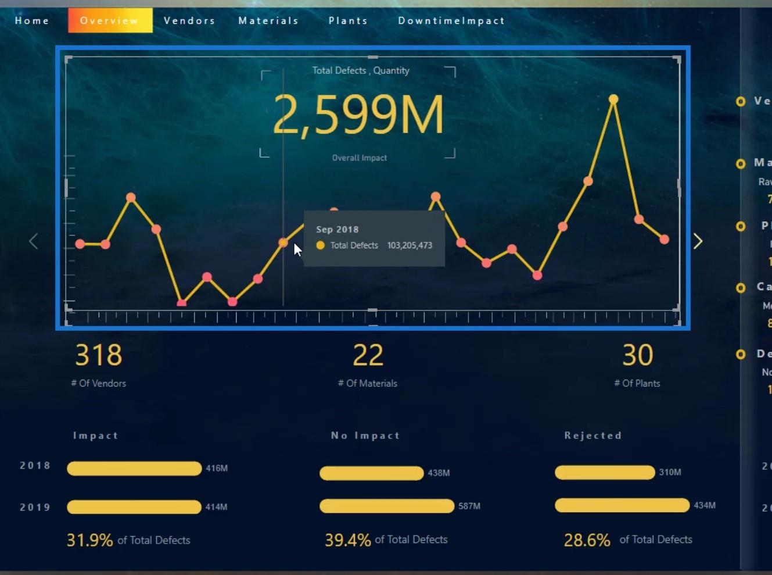The width and height of the screenshot is (772, 575).
Task: Click the 28.6% of Total Defects value
Action: pos(587,540)
